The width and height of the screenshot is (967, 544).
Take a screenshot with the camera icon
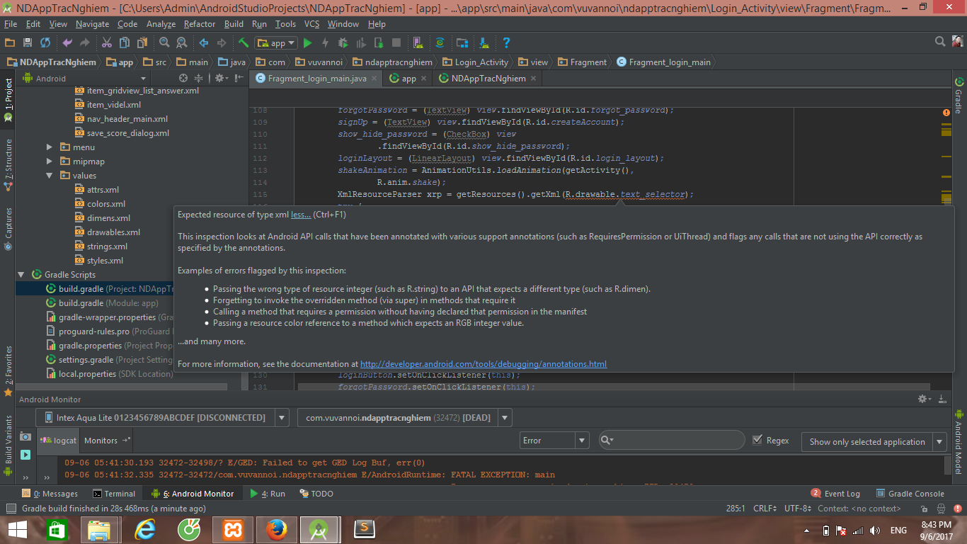(x=25, y=437)
